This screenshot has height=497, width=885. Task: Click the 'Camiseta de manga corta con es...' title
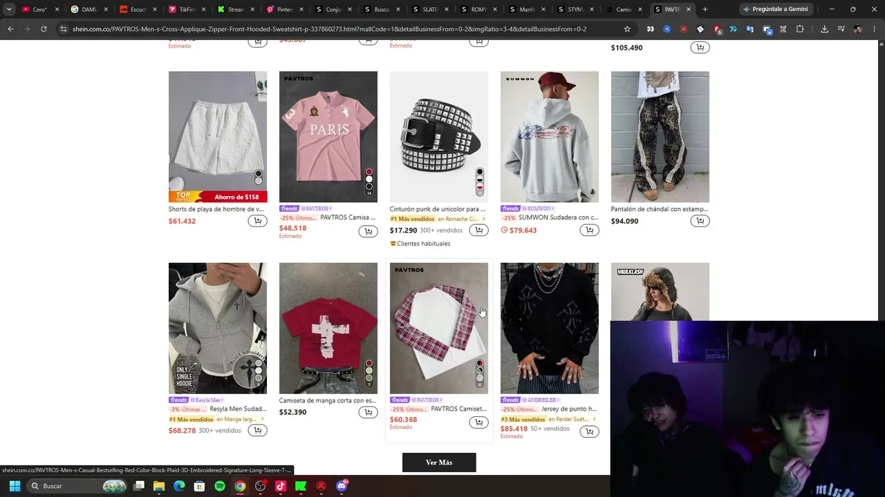tap(328, 400)
